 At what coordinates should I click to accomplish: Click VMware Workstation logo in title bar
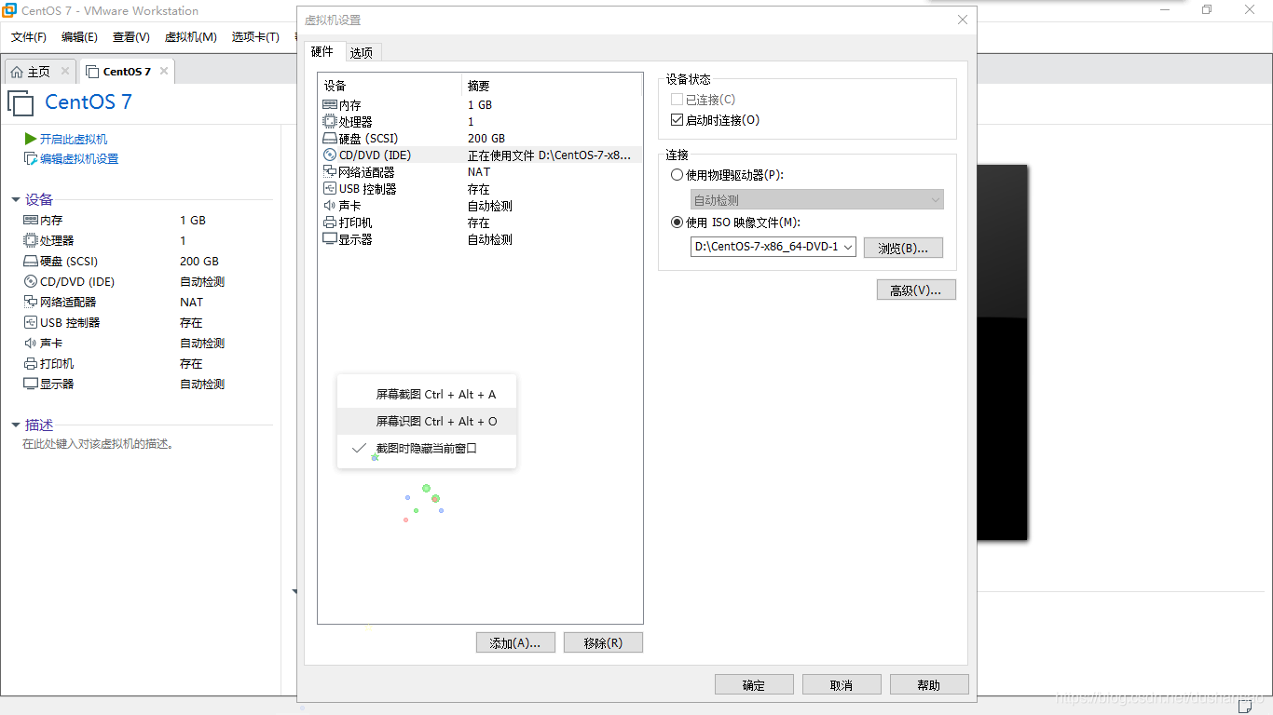pyautogui.click(x=9, y=10)
